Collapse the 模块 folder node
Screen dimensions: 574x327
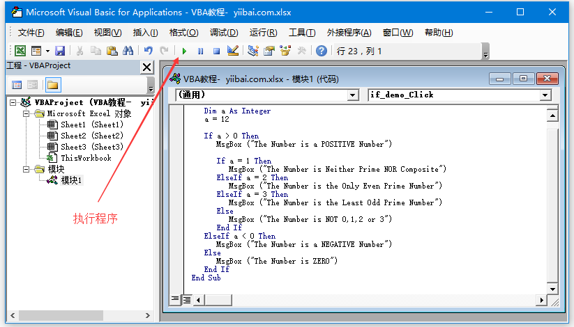click(26, 170)
